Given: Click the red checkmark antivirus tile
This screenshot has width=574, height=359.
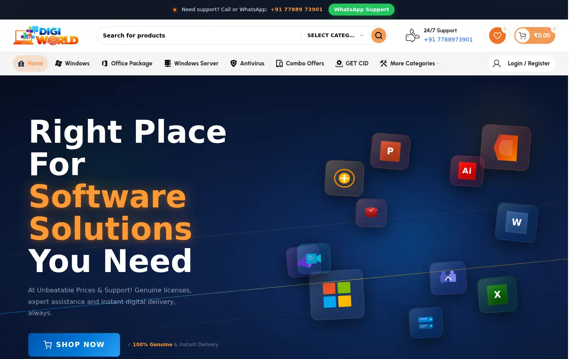Looking at the screenshot, I should click(371, 213).
